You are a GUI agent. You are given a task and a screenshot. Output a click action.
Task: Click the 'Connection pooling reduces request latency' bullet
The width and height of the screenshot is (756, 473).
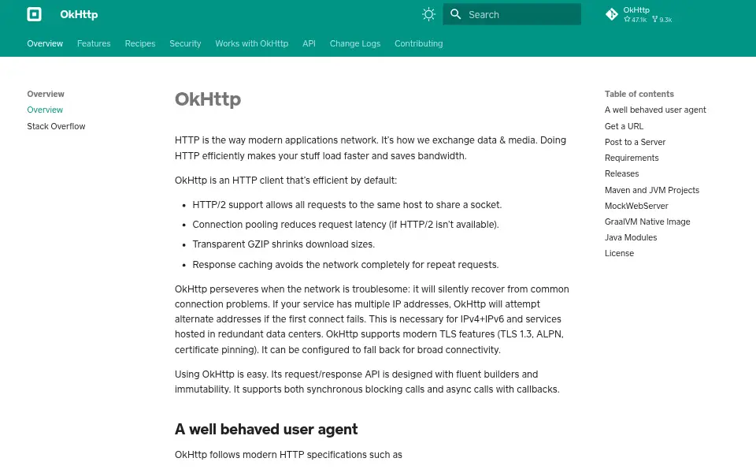coord(346,225)
